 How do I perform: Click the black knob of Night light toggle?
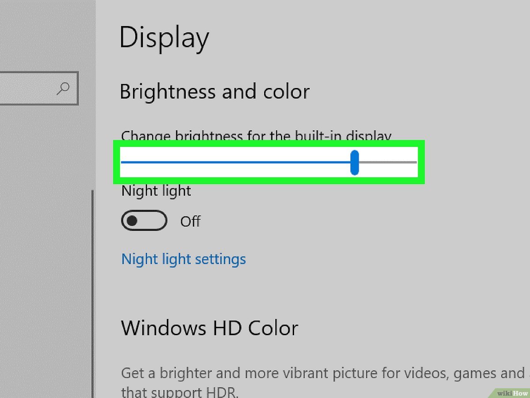point(132,221)
